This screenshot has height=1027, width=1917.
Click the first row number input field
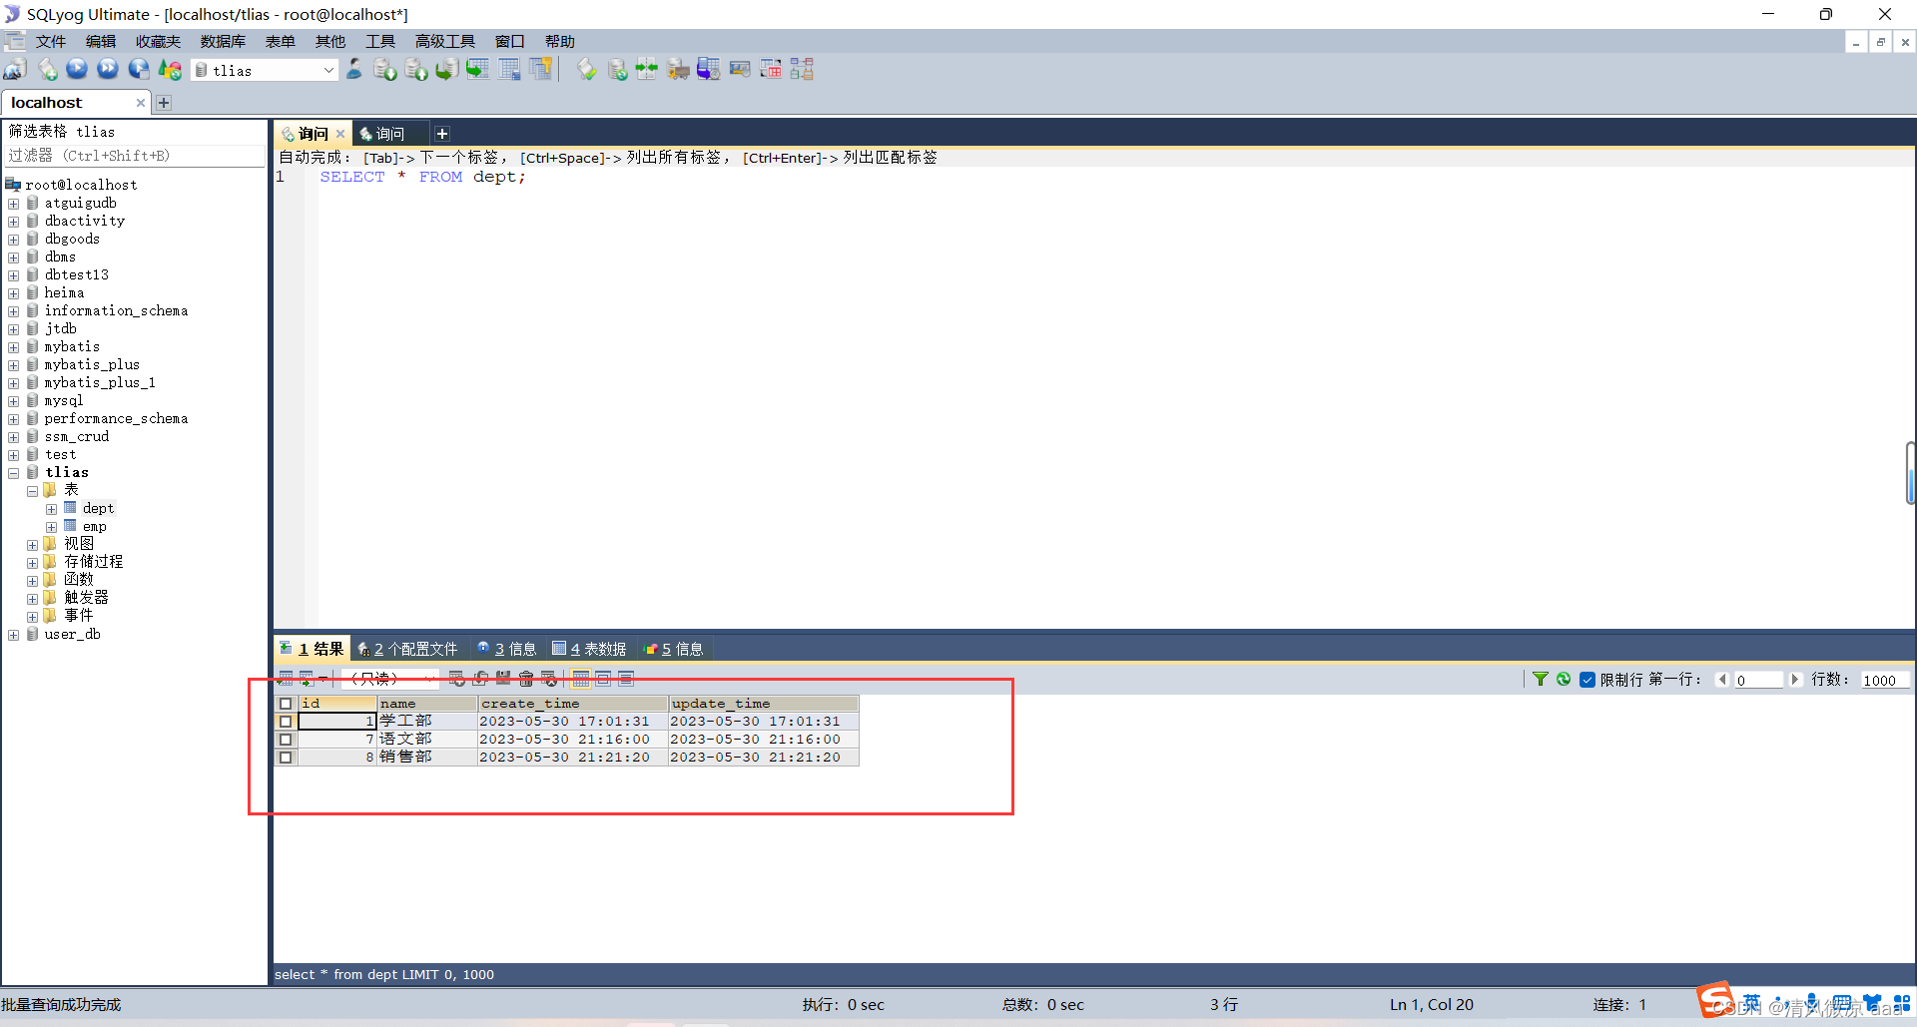tap(1758, 680)
